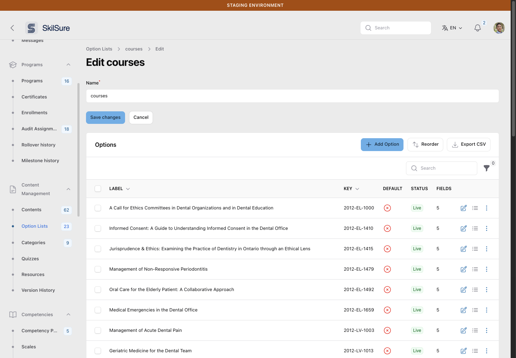Click Export CSV button
This screenshot has height=358, width=516.
[x=469, y=145]
